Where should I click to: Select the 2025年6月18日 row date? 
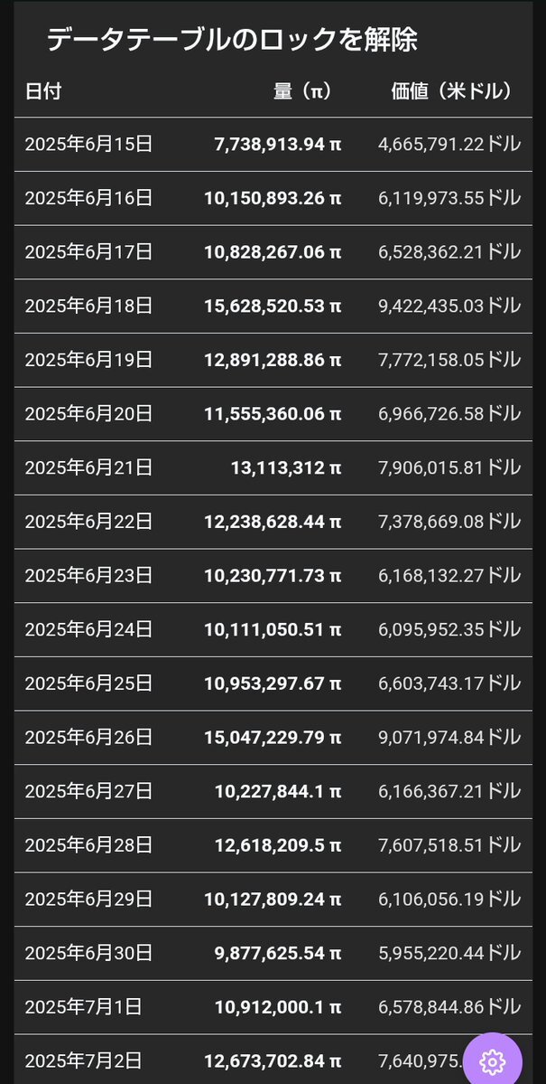pyautogui.click(x=88, y=306)
